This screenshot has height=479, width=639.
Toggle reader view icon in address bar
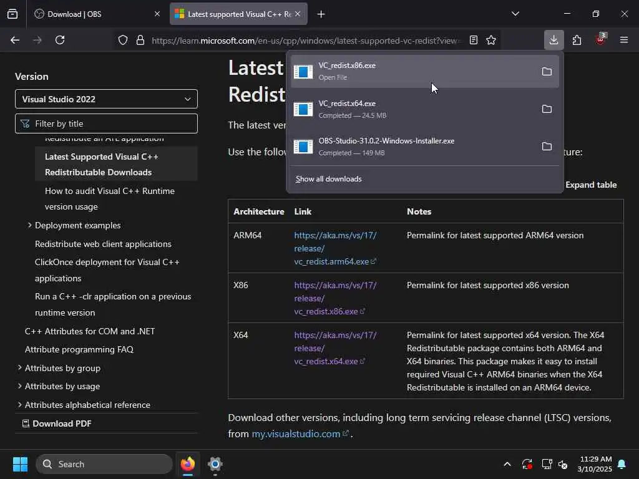473,40
